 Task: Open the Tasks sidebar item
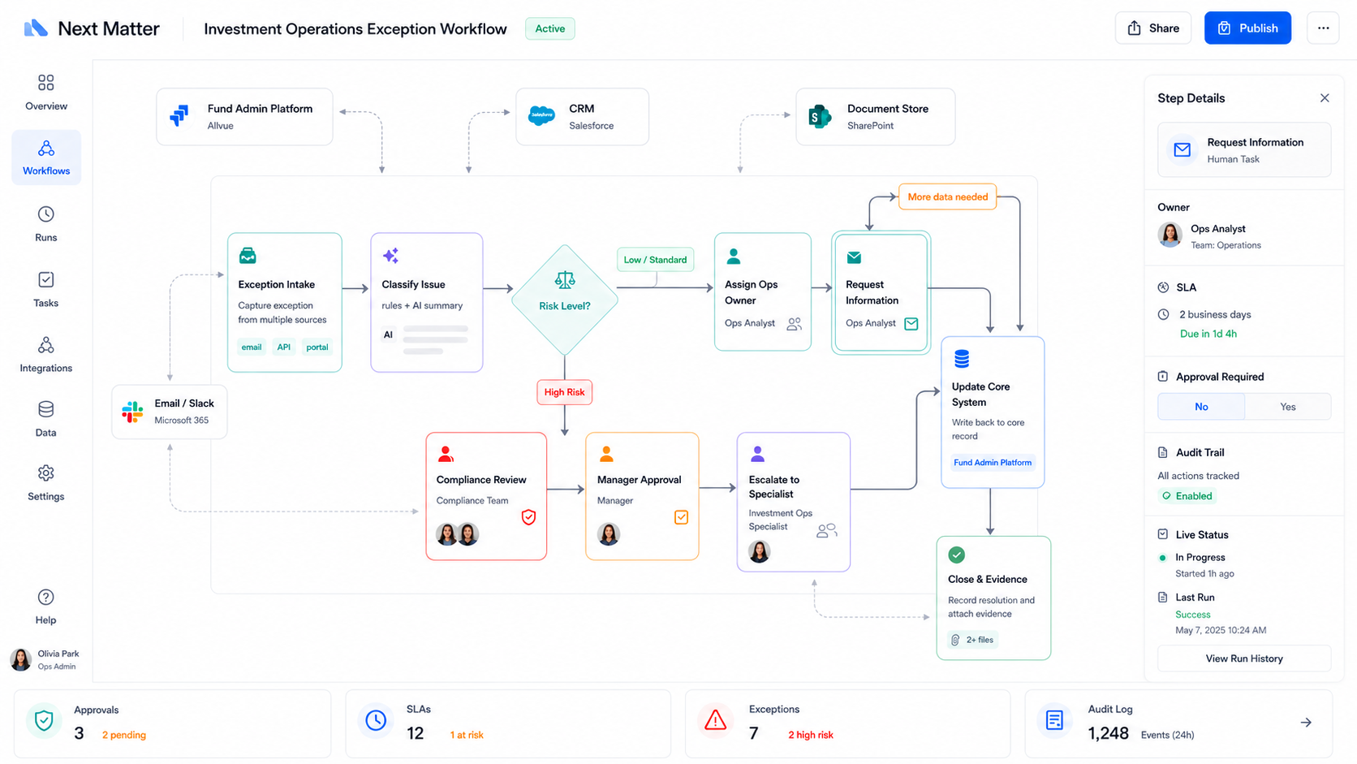pyautogui.click(x=46, y=289)
